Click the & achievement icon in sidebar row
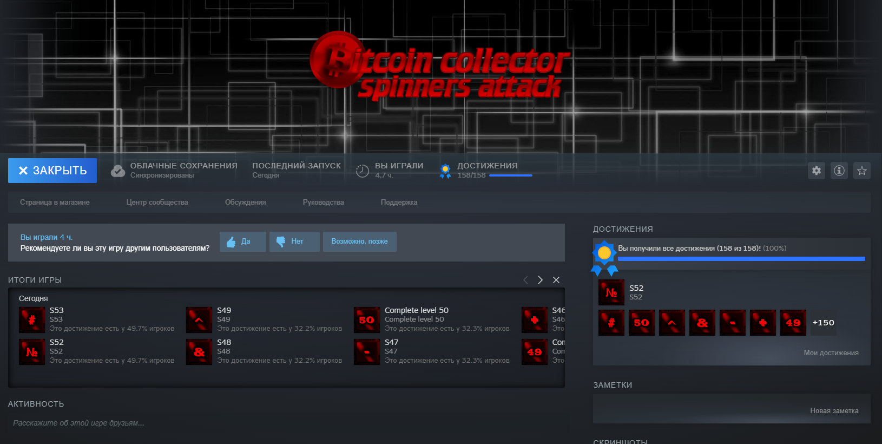This screenshot has height=444, width=882. (702, 323)
